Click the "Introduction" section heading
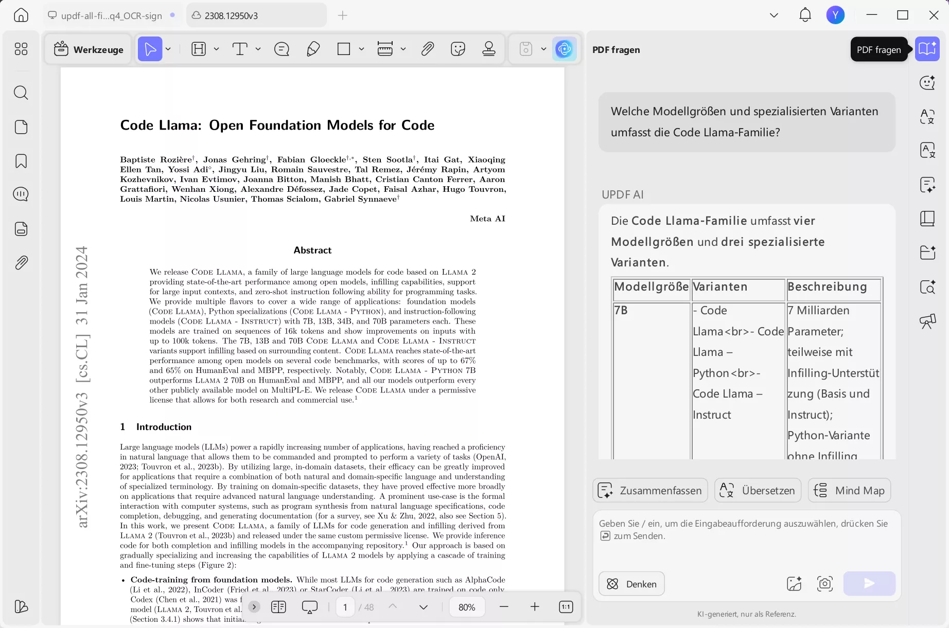The width and height of the screenshot is (949, 628). click(x=164, y=427)
